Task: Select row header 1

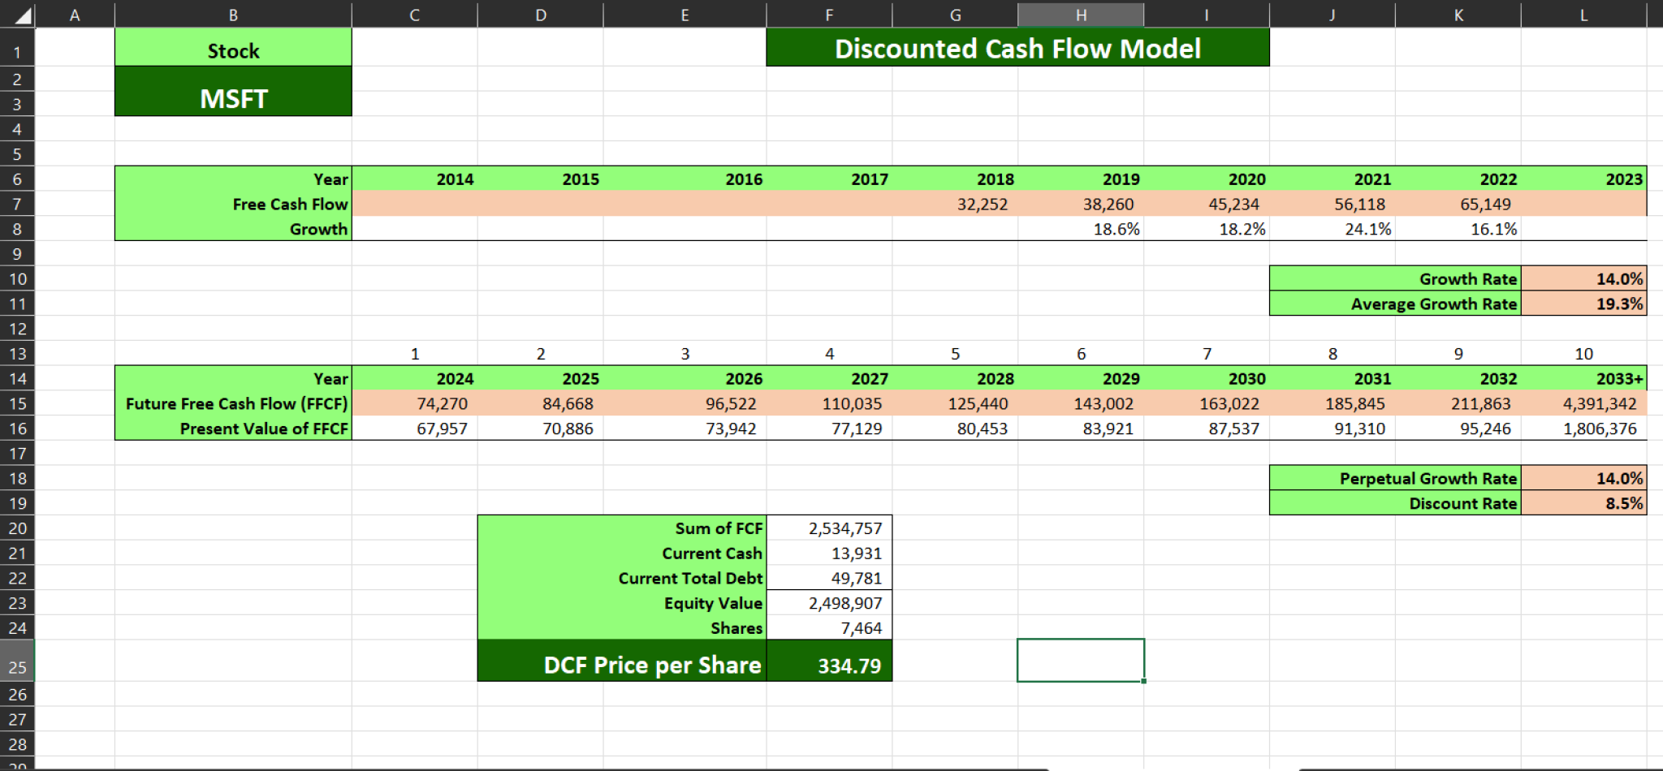Action: click(x=16, y=49)
